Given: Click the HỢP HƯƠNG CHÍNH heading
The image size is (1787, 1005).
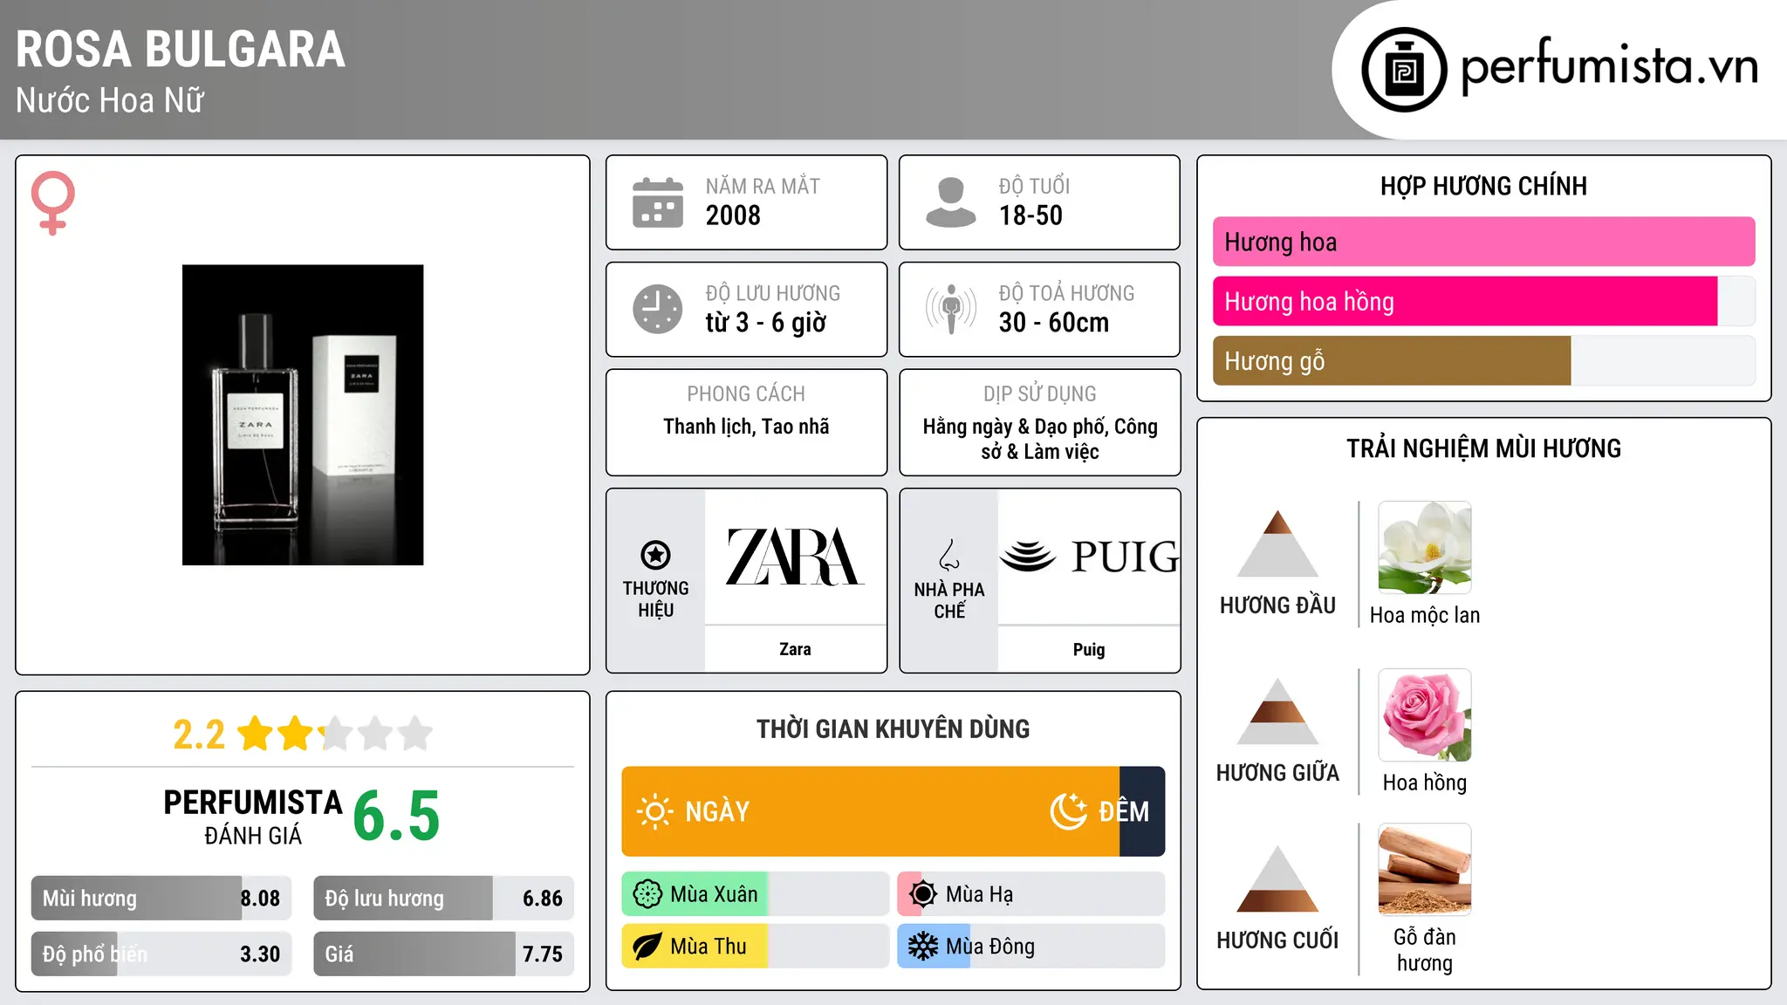Looking at the screenshot, I should coord(1483,186).
